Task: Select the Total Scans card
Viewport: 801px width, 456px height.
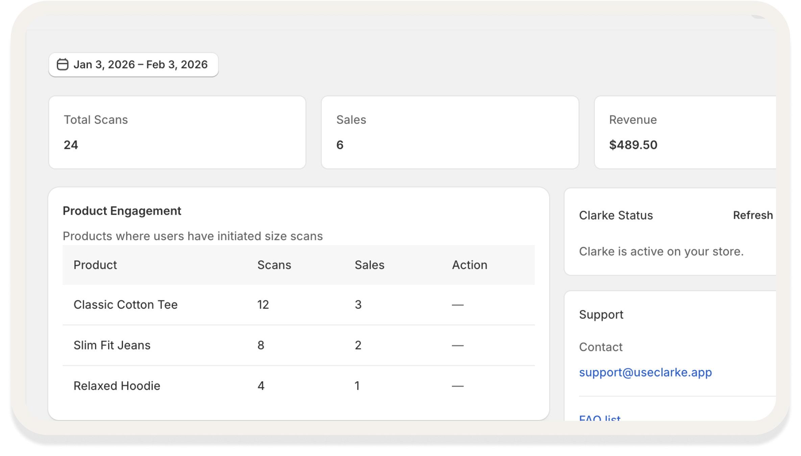Action: [x=177, y=132]
